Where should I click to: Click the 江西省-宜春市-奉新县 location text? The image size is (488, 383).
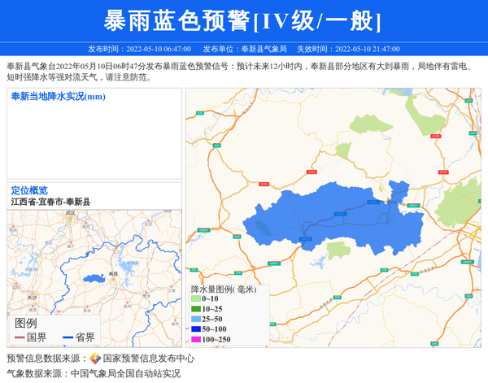50,202
